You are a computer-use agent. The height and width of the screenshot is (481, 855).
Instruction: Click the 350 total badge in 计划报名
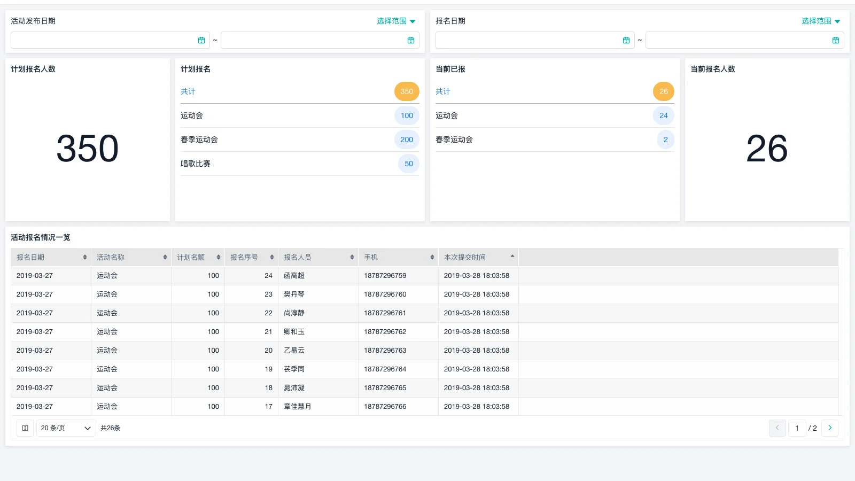(407, 91)
